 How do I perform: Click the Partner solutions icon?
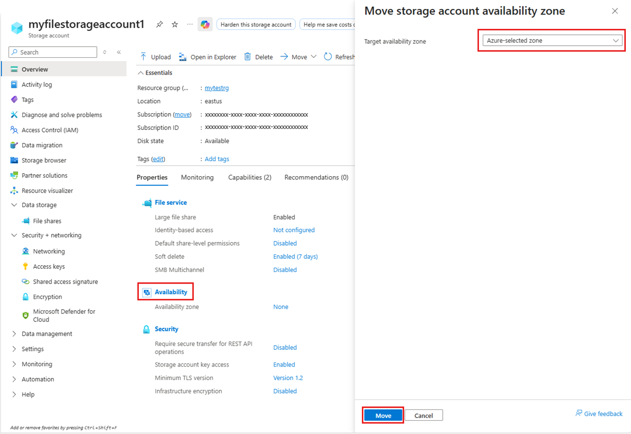(x=14, y=176)
